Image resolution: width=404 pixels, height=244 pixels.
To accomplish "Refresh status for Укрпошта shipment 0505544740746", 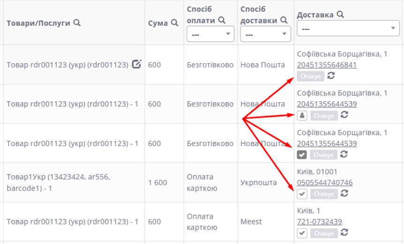I will click(x=344, y=193).
